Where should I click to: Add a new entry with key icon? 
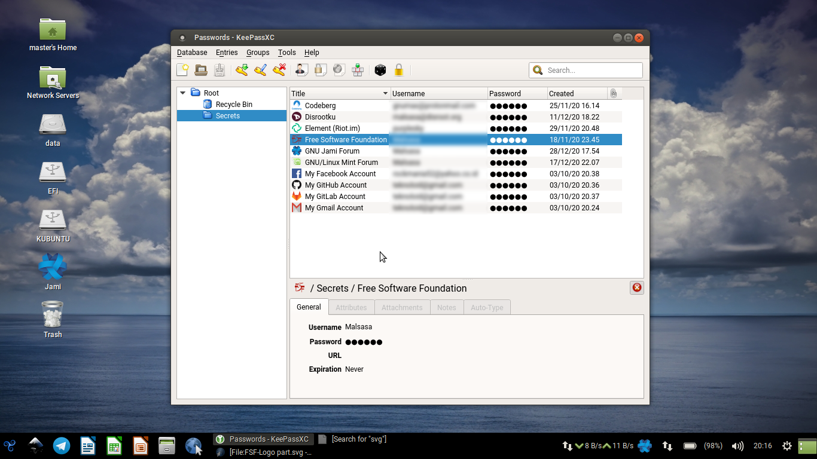pyautogui.click(x=242, y=70)
